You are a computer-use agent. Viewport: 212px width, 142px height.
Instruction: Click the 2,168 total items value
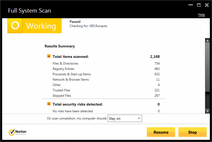(155, 57)
